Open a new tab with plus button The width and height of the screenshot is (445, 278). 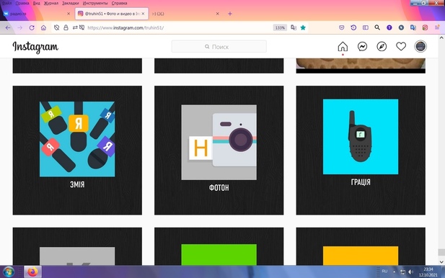pyautogui.click(x=230, y=14)
